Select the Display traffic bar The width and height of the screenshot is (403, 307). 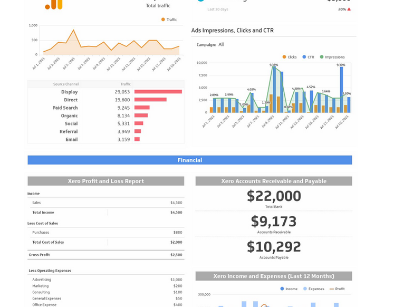158,92
